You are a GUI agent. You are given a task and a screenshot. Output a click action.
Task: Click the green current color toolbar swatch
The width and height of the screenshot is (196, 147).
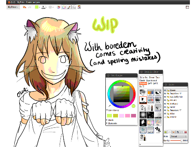(36, 7)
